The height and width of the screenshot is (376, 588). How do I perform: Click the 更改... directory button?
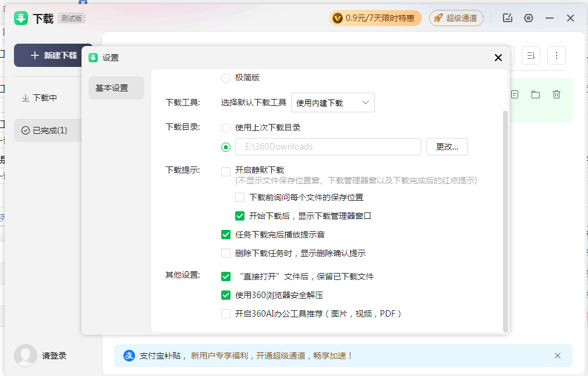pos(447,147)
